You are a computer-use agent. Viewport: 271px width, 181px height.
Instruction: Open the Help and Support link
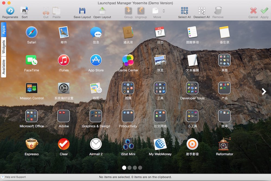(x=14, y=177)
